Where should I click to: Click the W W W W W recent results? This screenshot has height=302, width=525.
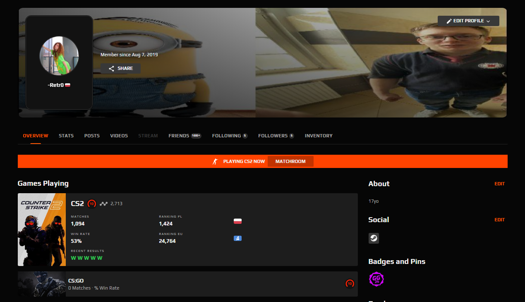pos(86,258)
